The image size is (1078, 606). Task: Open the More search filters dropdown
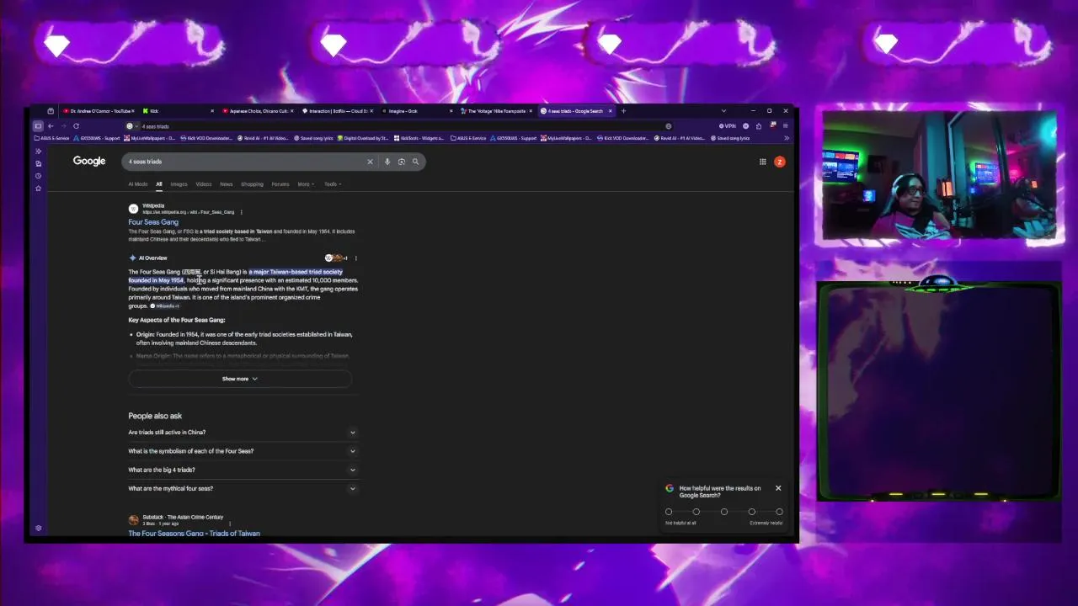[x=306, y=184]
